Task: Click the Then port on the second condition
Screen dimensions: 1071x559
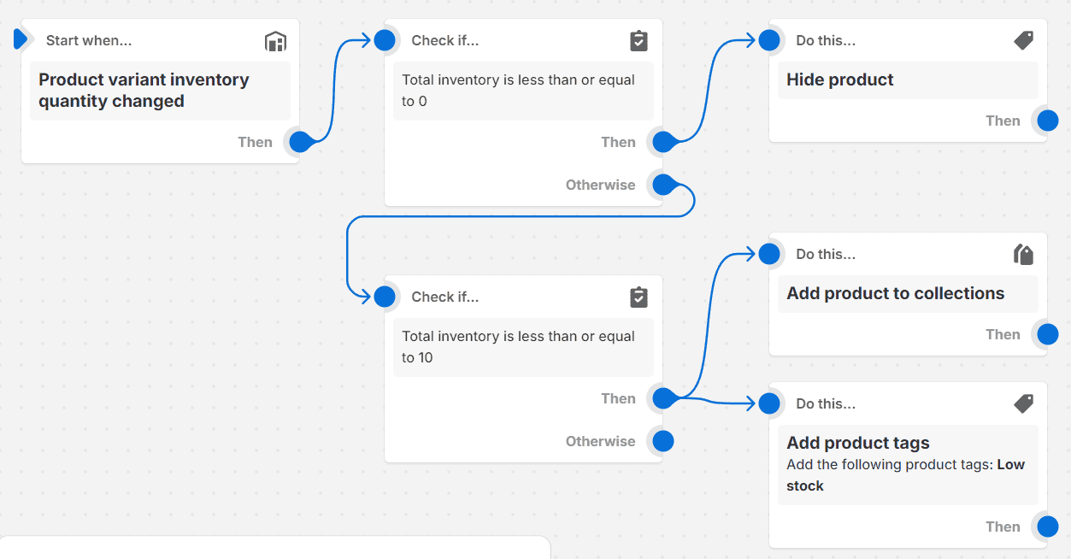Action: coord(662,398)
